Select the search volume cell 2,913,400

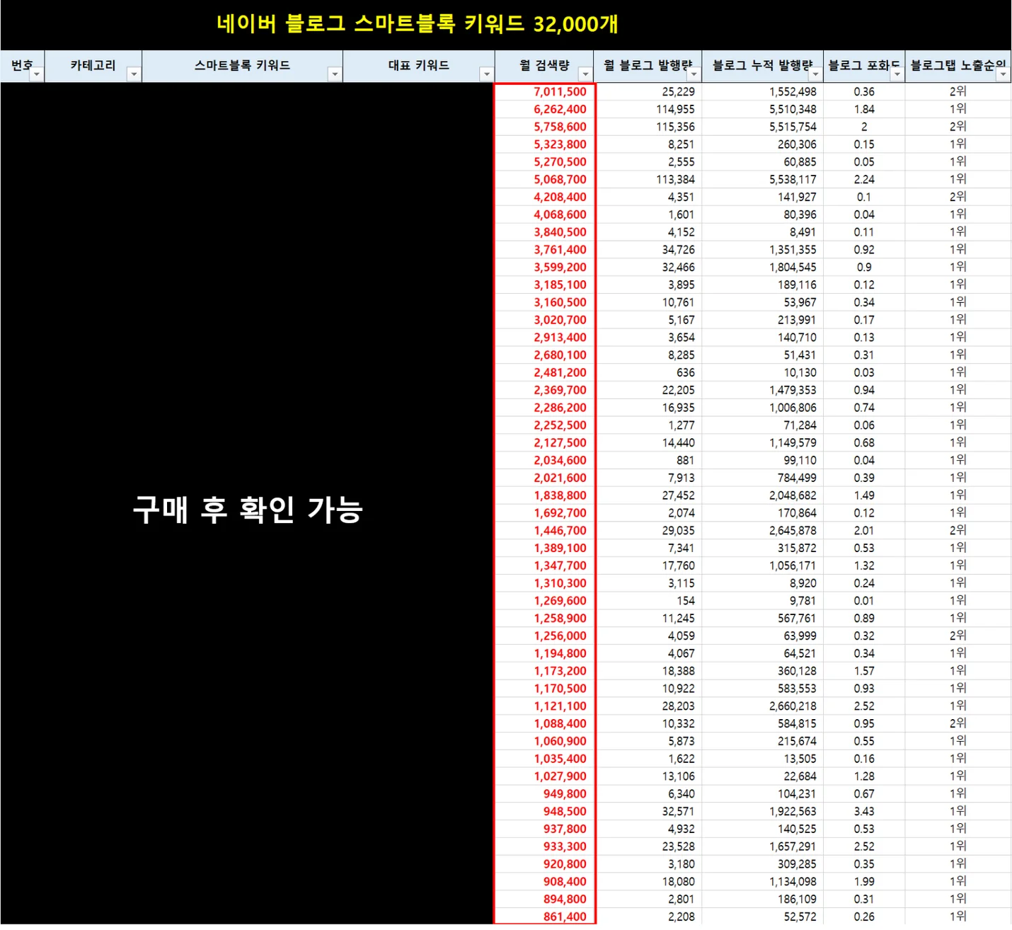click(544, 338)
